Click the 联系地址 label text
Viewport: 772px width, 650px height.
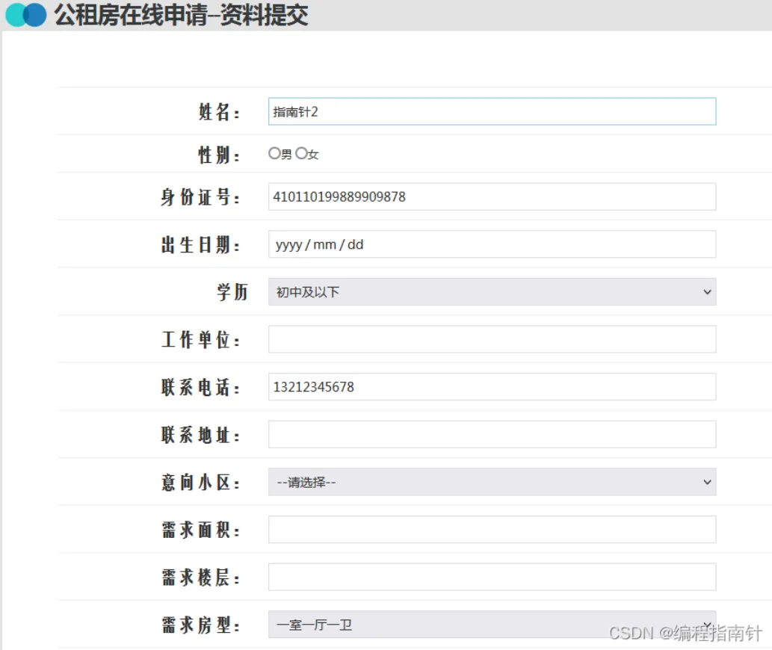coord(200,435)
